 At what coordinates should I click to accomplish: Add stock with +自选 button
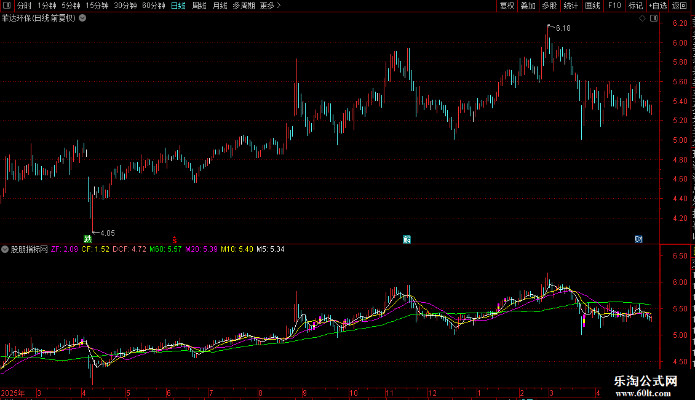[657, 6]
